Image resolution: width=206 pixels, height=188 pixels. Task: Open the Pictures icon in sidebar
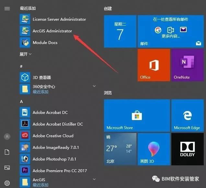pyautogui.click(x=7, y=168)
